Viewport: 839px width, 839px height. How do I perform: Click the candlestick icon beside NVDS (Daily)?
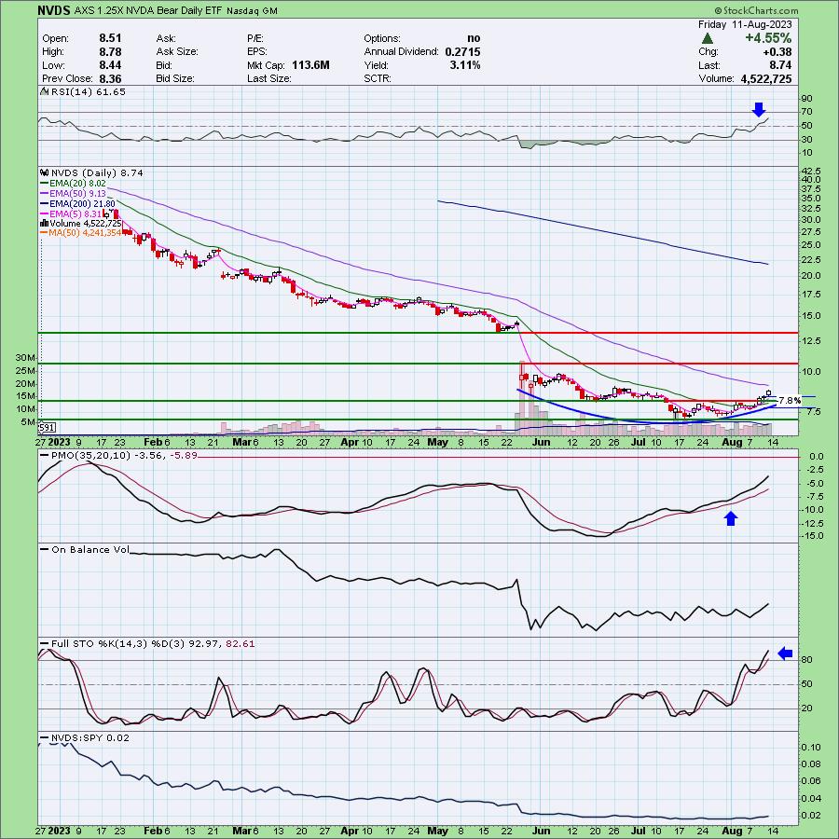[45, 172]
